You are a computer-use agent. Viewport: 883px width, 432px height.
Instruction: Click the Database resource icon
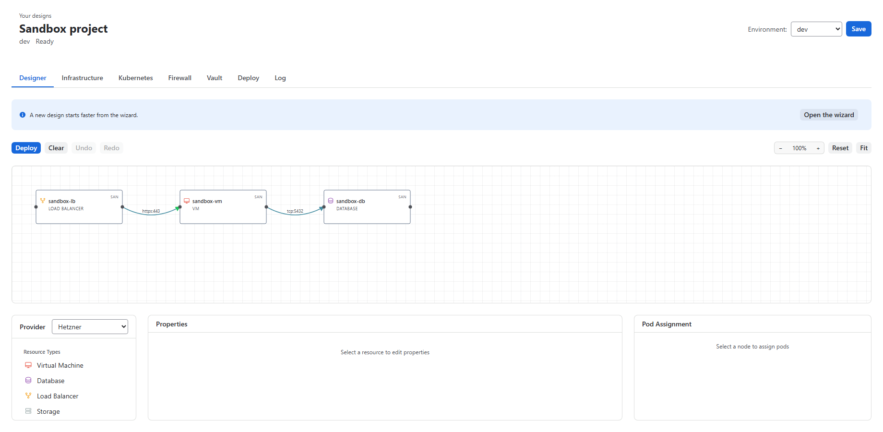pyautogui.click(x=28, y=381)
